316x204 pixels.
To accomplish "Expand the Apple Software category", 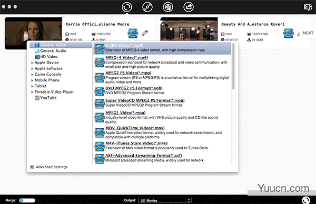I will 32,68.
